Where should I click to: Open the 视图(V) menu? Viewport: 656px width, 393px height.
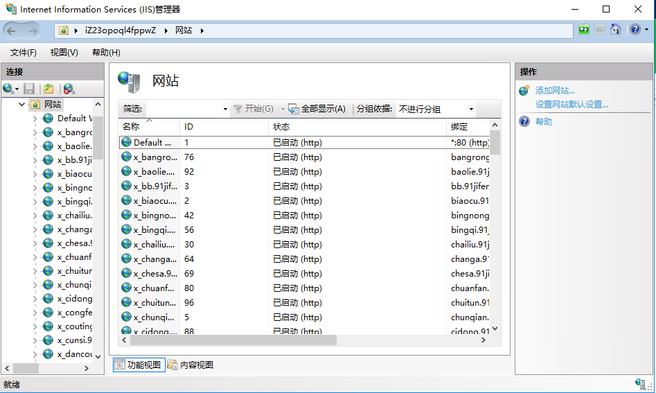click(64, 52)
